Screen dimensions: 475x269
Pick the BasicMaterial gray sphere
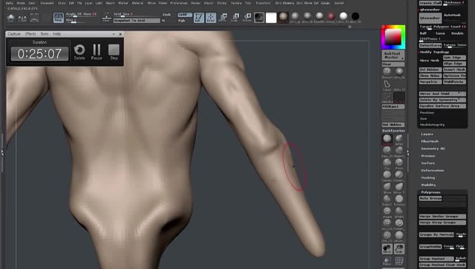pyautogui.click(x=319, y=16)
